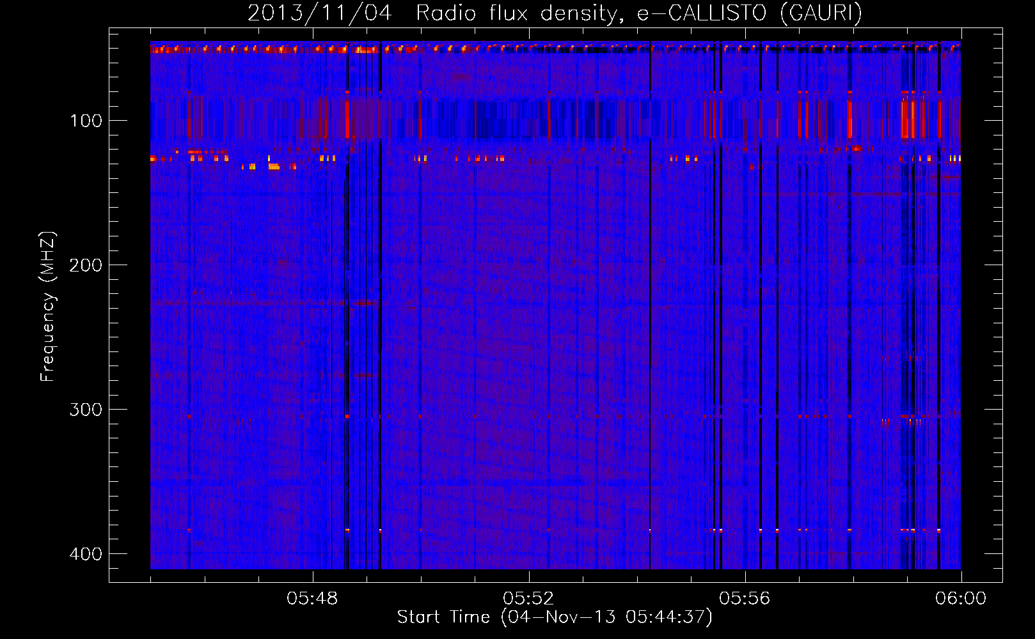Click the 05:52 time tick label

(x=528, y=599)
